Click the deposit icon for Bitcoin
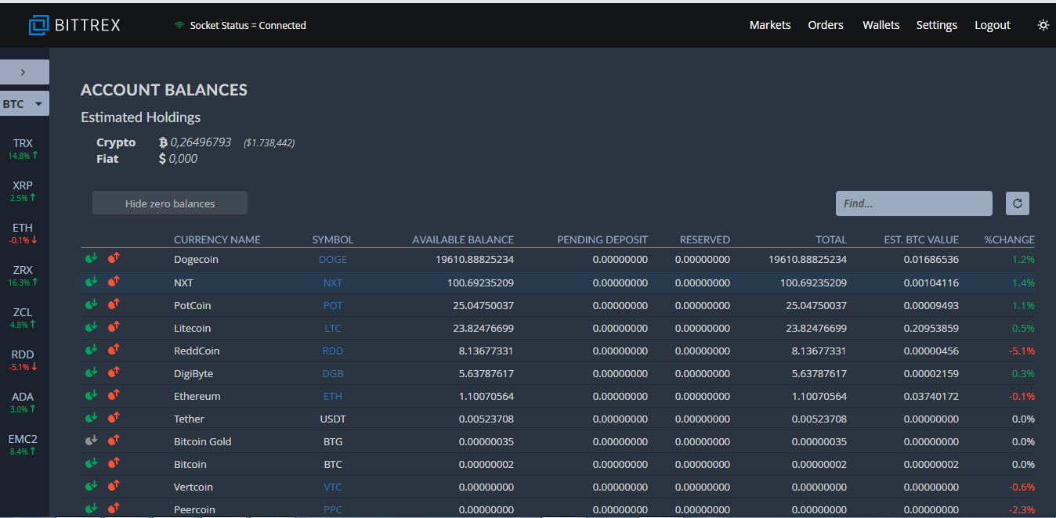The height and width of the screenshot is (518, 1056). pos(92,462)
